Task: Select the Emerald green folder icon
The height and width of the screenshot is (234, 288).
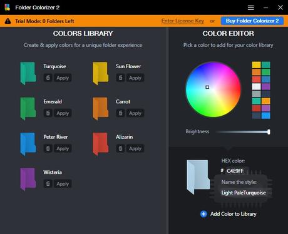Action: pyautogui.click(x=28, y=108)
